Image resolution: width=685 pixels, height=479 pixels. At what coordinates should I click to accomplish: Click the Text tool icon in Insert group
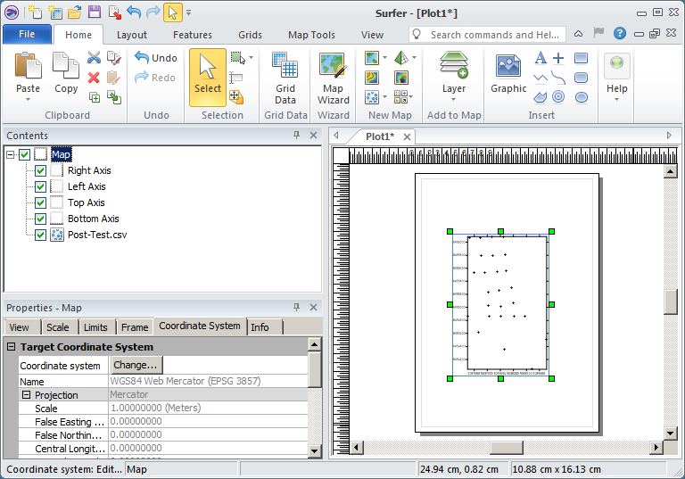[540, 58]
